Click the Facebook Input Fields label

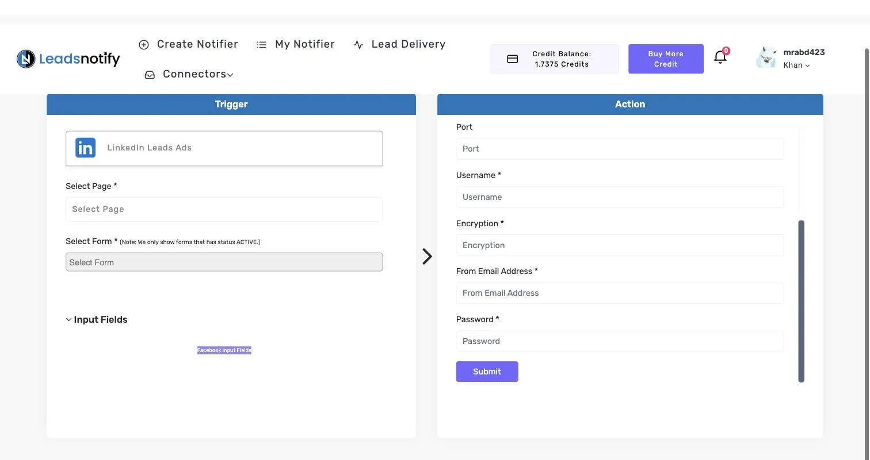click(224, 350)
